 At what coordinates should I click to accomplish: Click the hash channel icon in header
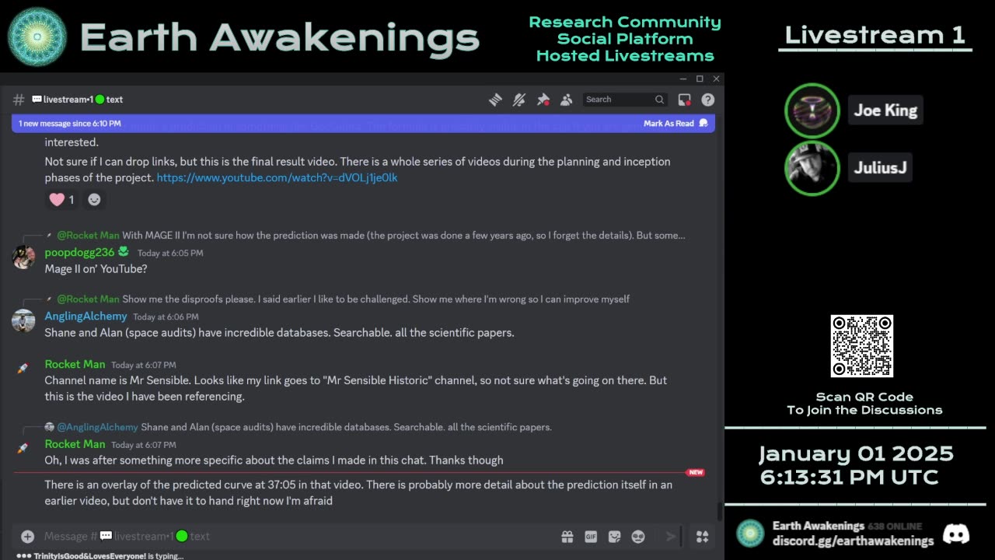click(19, 100)
